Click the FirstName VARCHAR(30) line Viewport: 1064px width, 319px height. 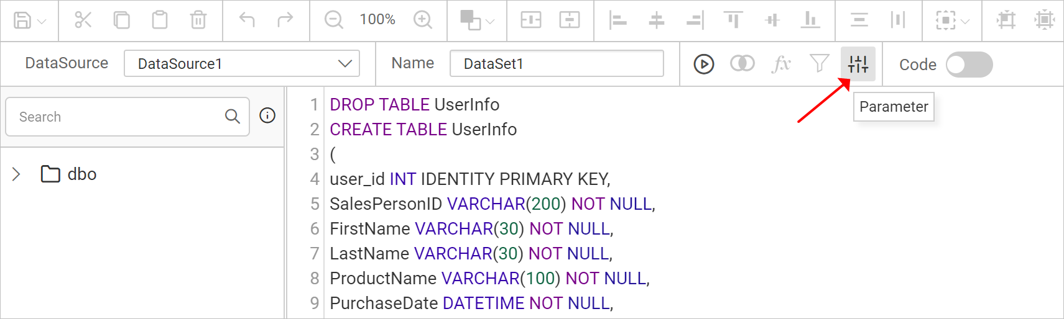click(471, 228)
